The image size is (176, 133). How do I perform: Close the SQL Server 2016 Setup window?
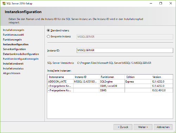(171, 3)
